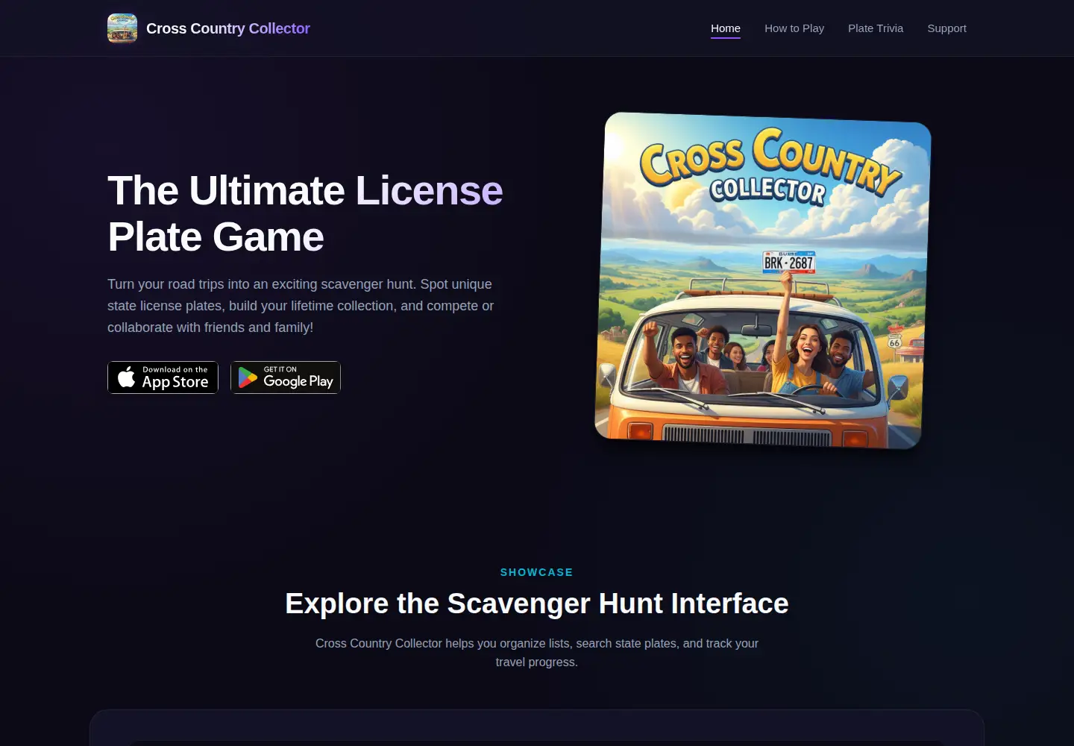Image resolution: width=1074 pixels, height=746 pixels.
Task: Click the text "Cross Country Collector helps you organize lists"
Action: (x=537, y=653)
